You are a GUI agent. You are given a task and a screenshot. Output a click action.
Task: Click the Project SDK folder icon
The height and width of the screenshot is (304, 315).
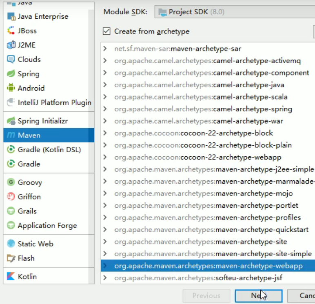(x=162, y=12)
